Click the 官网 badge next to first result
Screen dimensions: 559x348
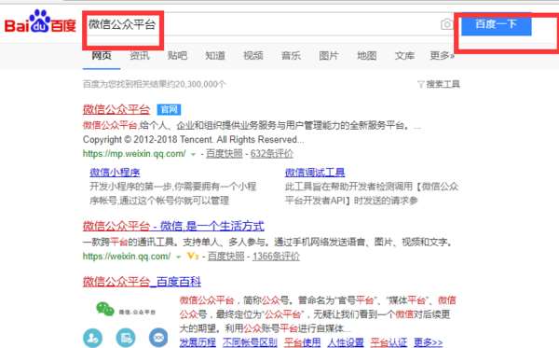click(169, 109)
